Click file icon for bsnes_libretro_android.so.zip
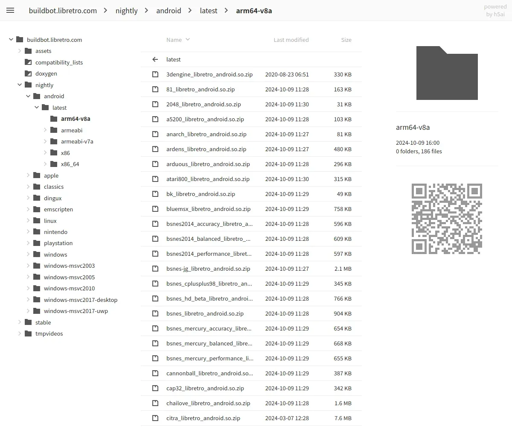Screen dimensions: 512x427 [x=155, y=313]
